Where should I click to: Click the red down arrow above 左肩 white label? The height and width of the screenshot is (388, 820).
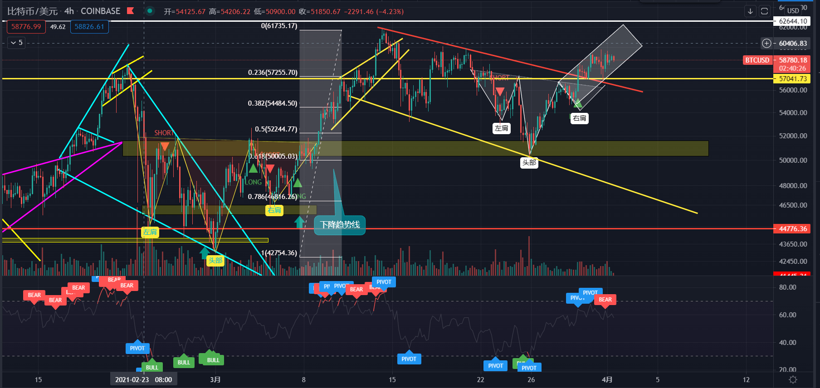point(500,92)
